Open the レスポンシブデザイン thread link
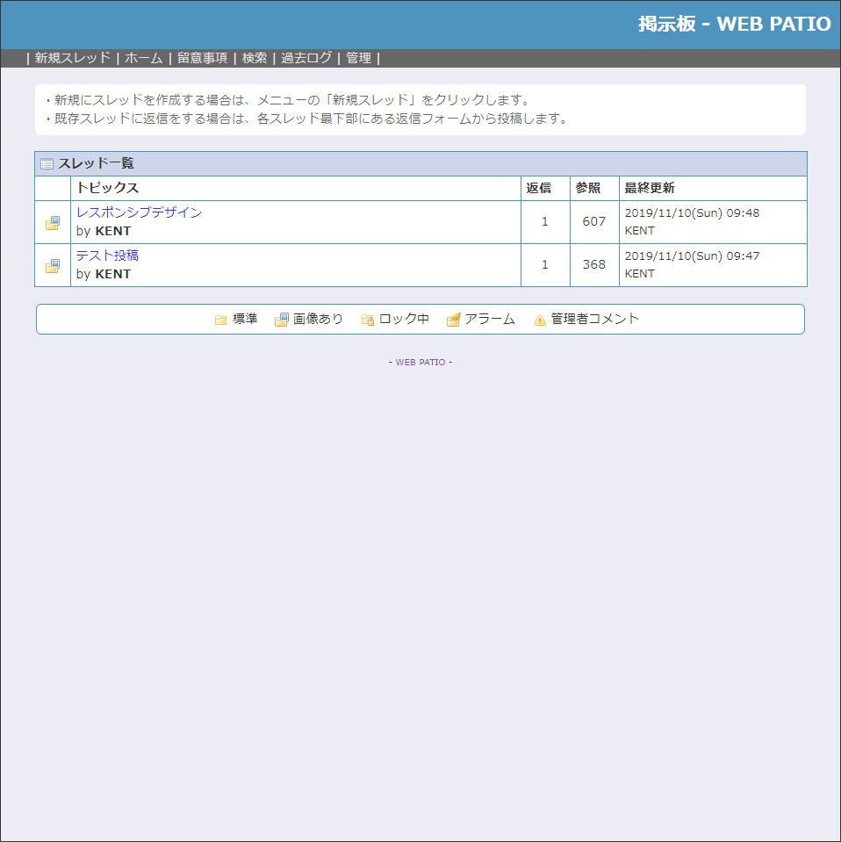Image resolution: width=841 pixels, height=842 pixels. coord(139,212)
